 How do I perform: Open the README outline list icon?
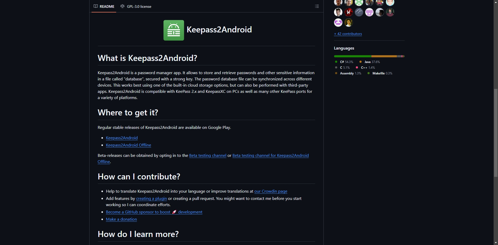[x=317, y=6]
